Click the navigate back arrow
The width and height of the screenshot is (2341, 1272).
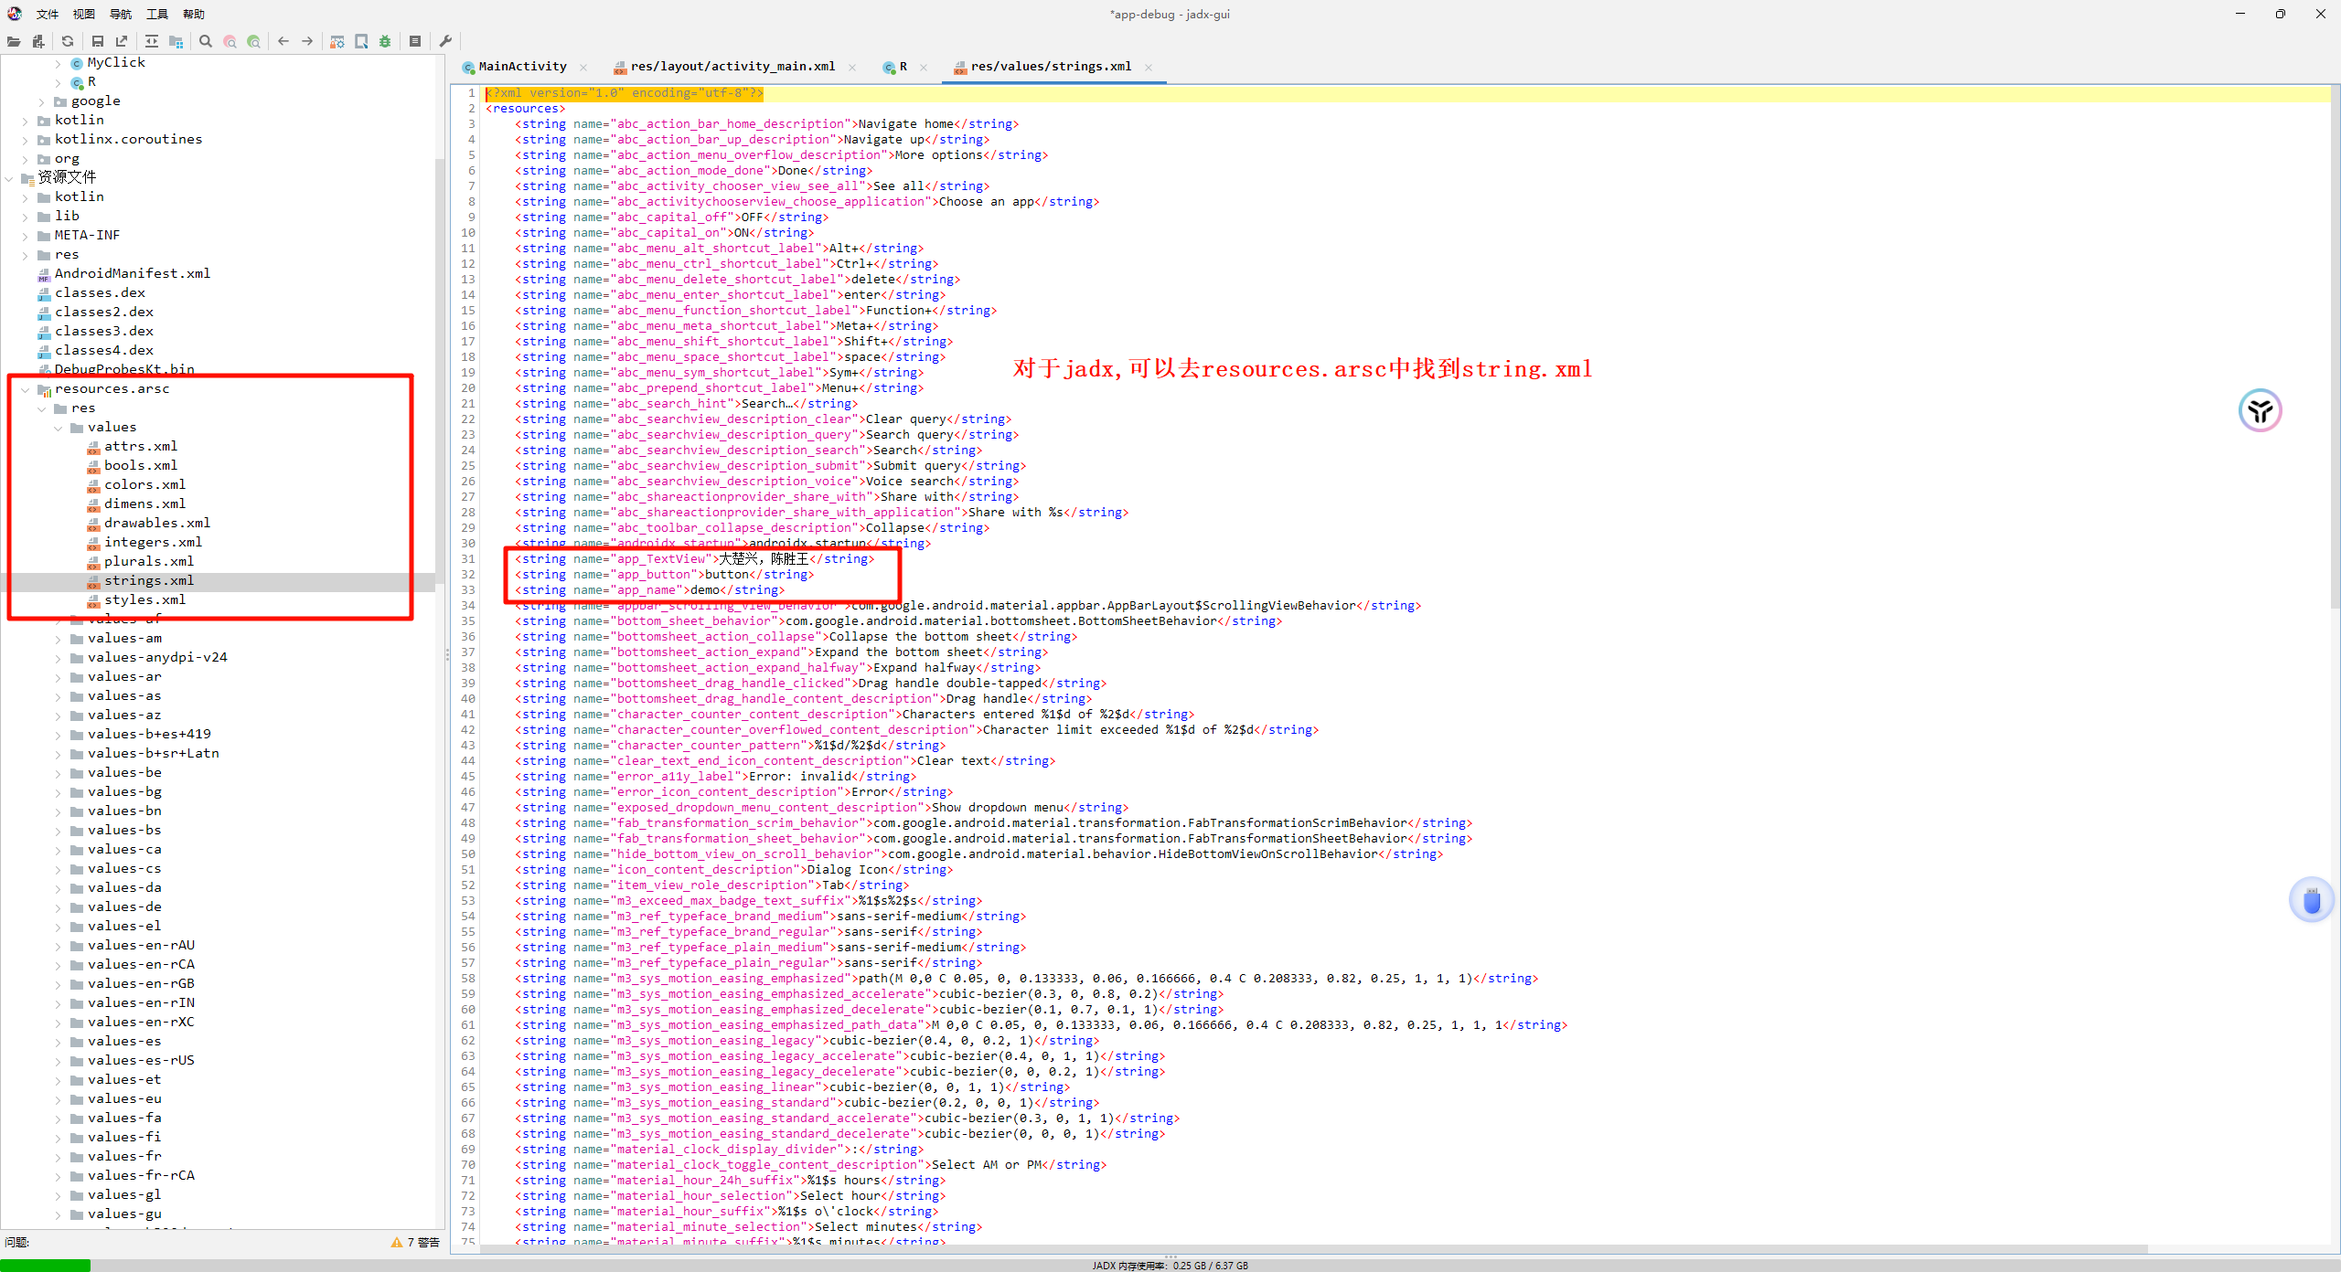283,41
